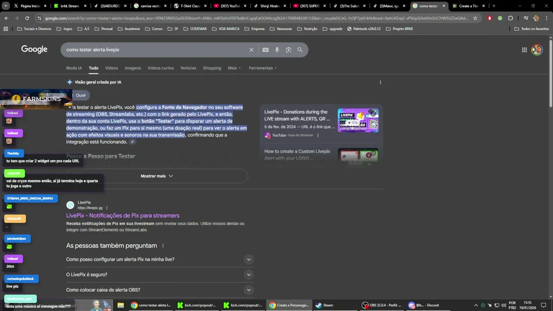This screenshot has width=553, height=311.
Task: Open the on-screen keyboard input tool
Action: 265,50
